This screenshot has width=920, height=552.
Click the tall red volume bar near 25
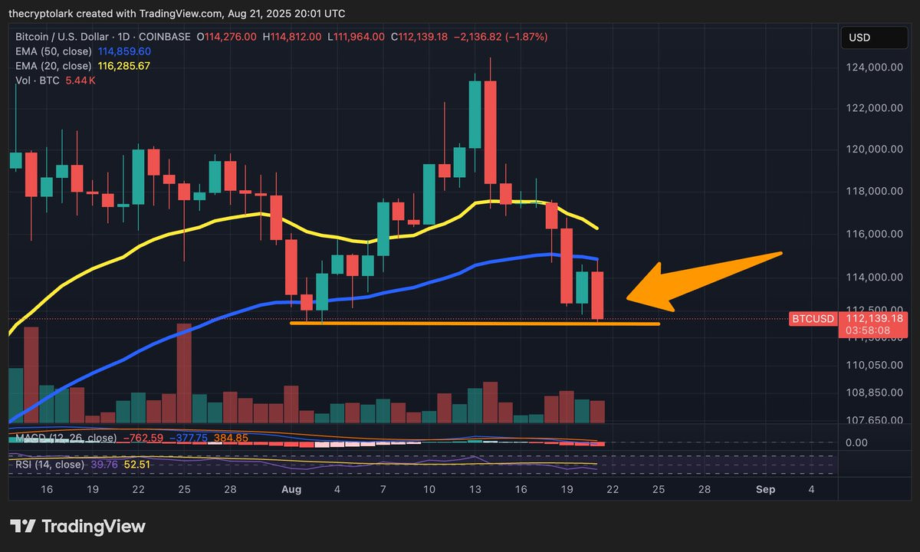(x=184, y=373)
